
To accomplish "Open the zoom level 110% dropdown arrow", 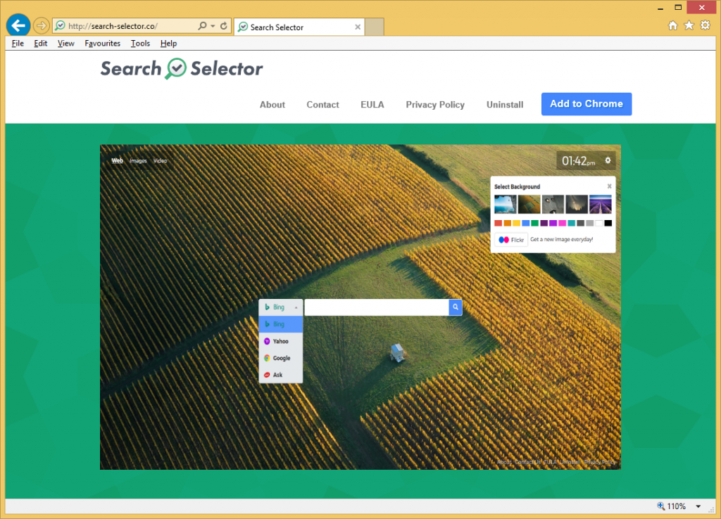I will (x=698, y=506).
